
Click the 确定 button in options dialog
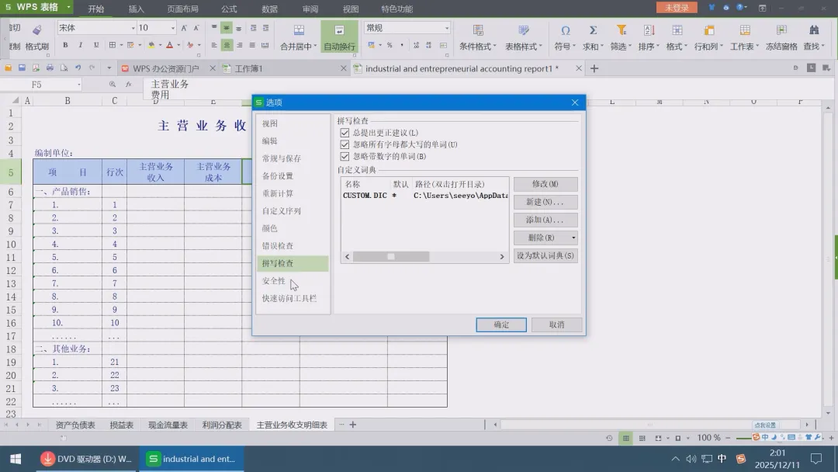(x=501, y=324)
